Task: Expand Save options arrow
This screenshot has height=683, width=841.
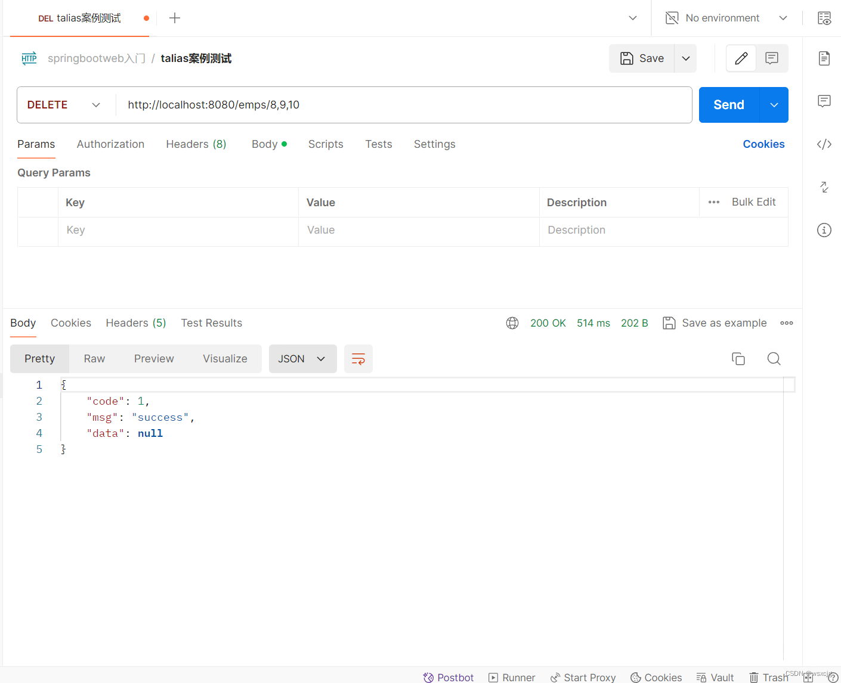Action: [686, 58]
